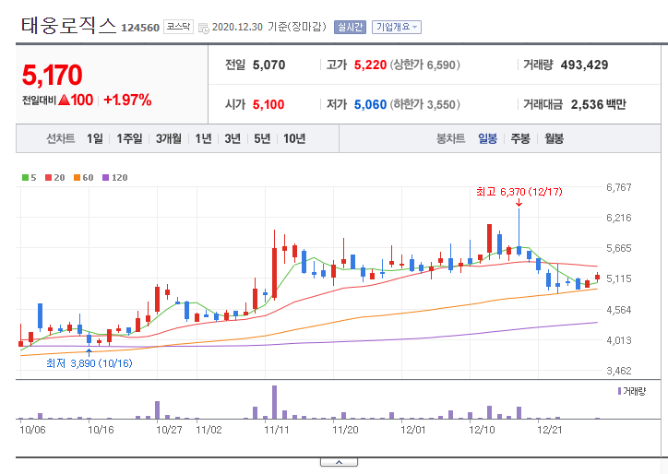Click the red 20-day moving average swatch
Screen dimensions: 668x474
[x=48, y=178]
